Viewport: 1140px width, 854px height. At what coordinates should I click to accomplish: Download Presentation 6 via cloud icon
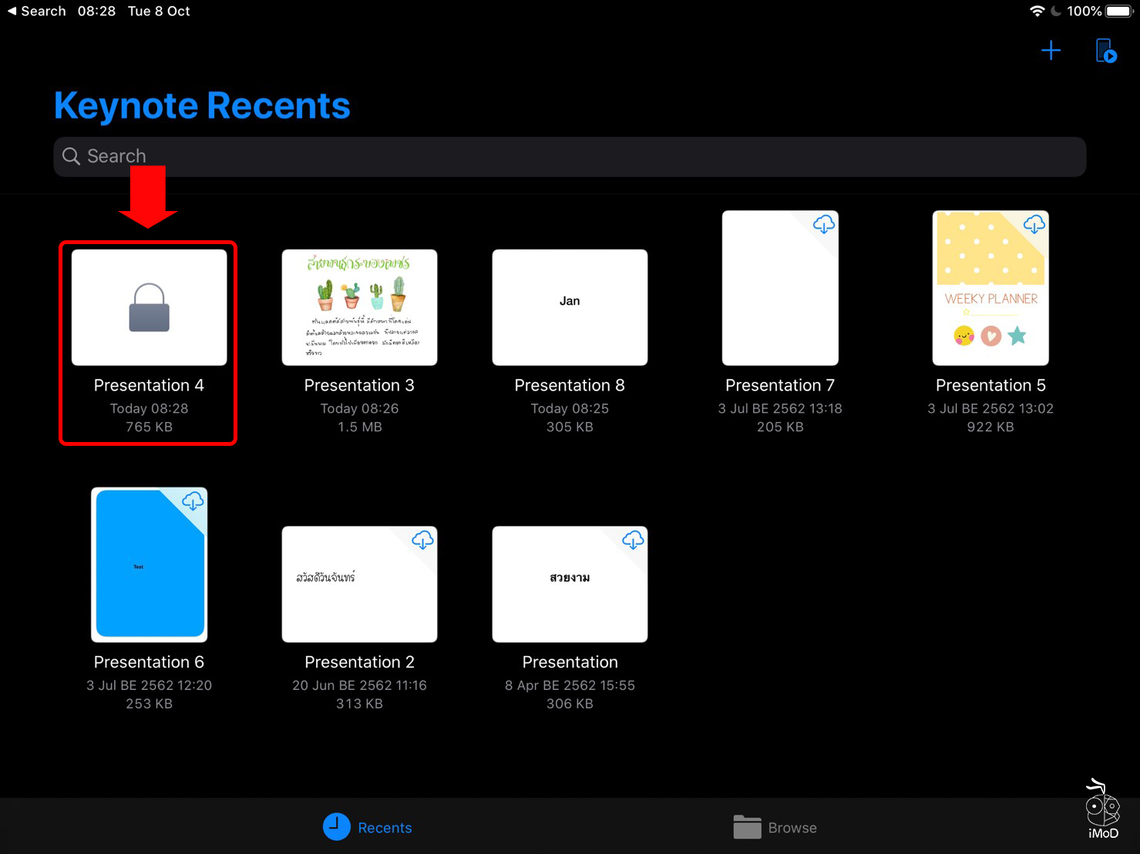point(192,501)
